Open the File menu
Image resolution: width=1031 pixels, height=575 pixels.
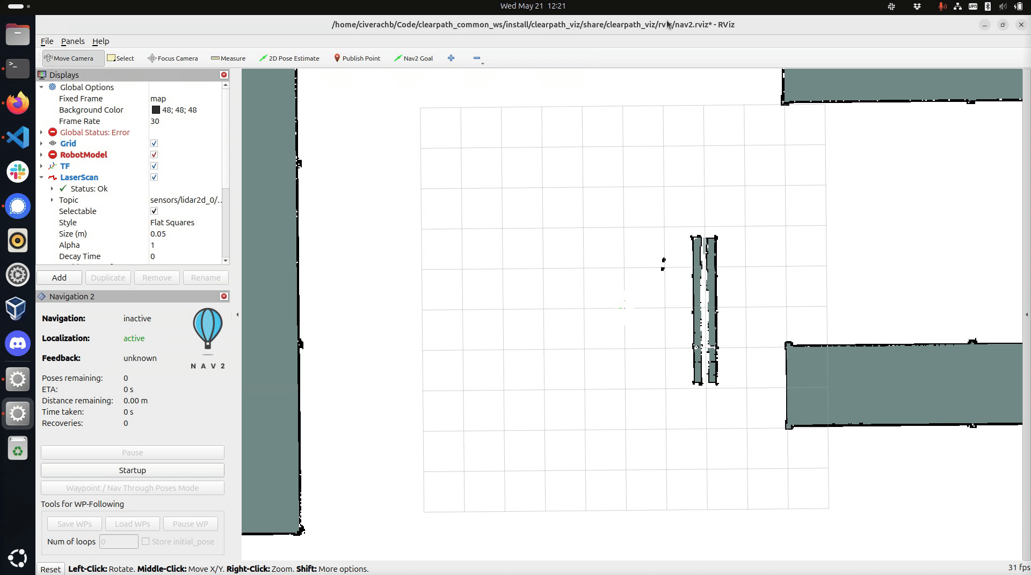pos(47,41)
